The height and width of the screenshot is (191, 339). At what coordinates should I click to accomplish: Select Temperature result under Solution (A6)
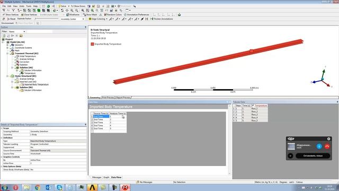[30, 73]
